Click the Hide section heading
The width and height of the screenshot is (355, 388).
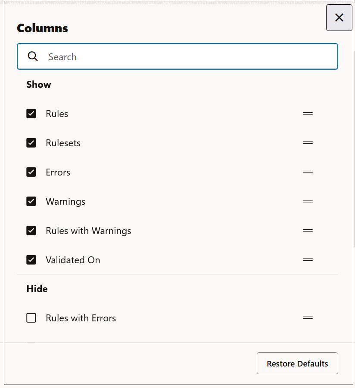37,289
